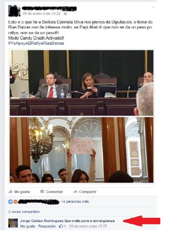Click the Compartir button text
The width and height of the screenshot is (180, 244).
click(88, 192)
